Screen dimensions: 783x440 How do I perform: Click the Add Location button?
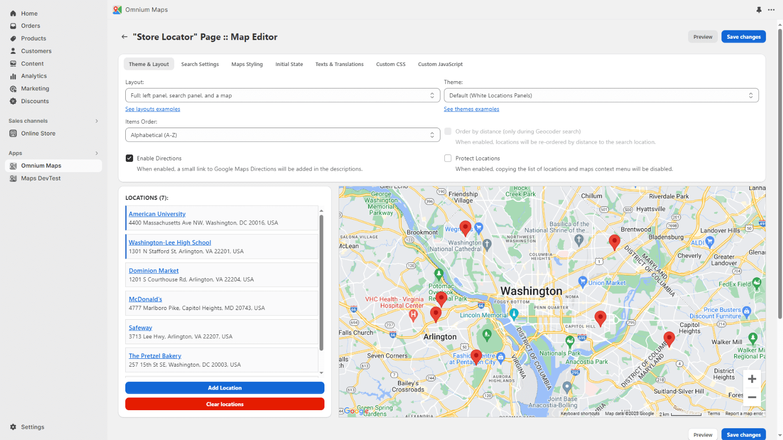pyautogui.click(x=225, y=388)
